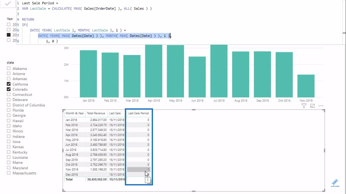The height and width of the screenshot is (194, 346).
Task: Check the Louisiana state checkbox
Action: click(9, 157)
